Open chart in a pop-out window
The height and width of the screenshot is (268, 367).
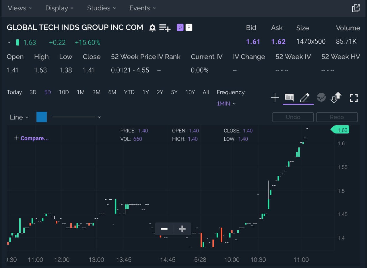point(356,8)
